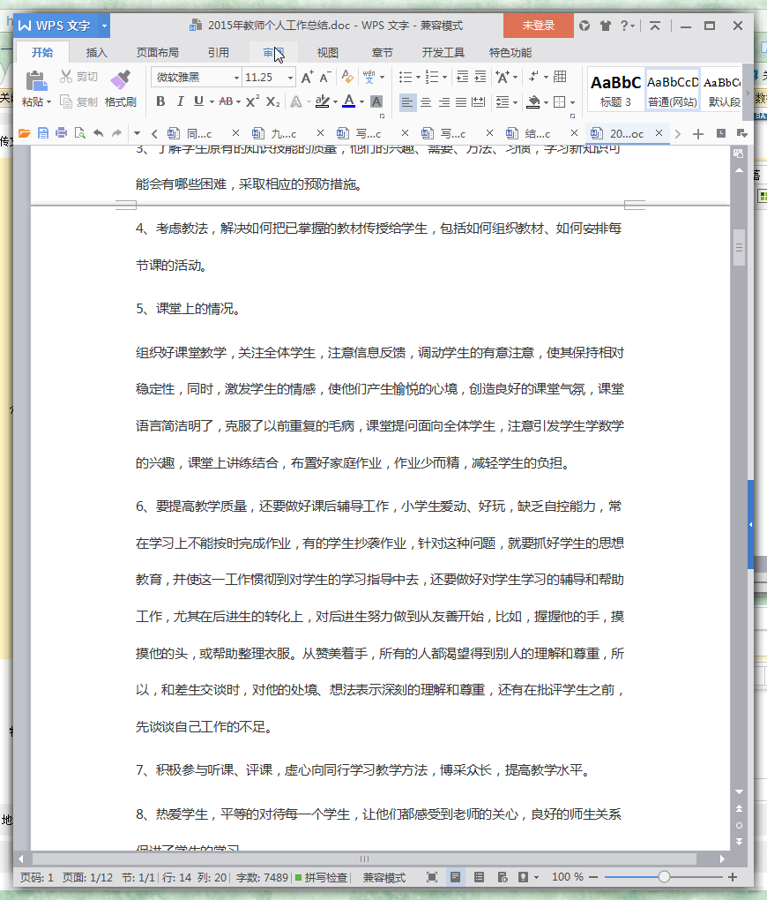
Task: Toggle Underline formatting
Action: click(x=198, y=101)
